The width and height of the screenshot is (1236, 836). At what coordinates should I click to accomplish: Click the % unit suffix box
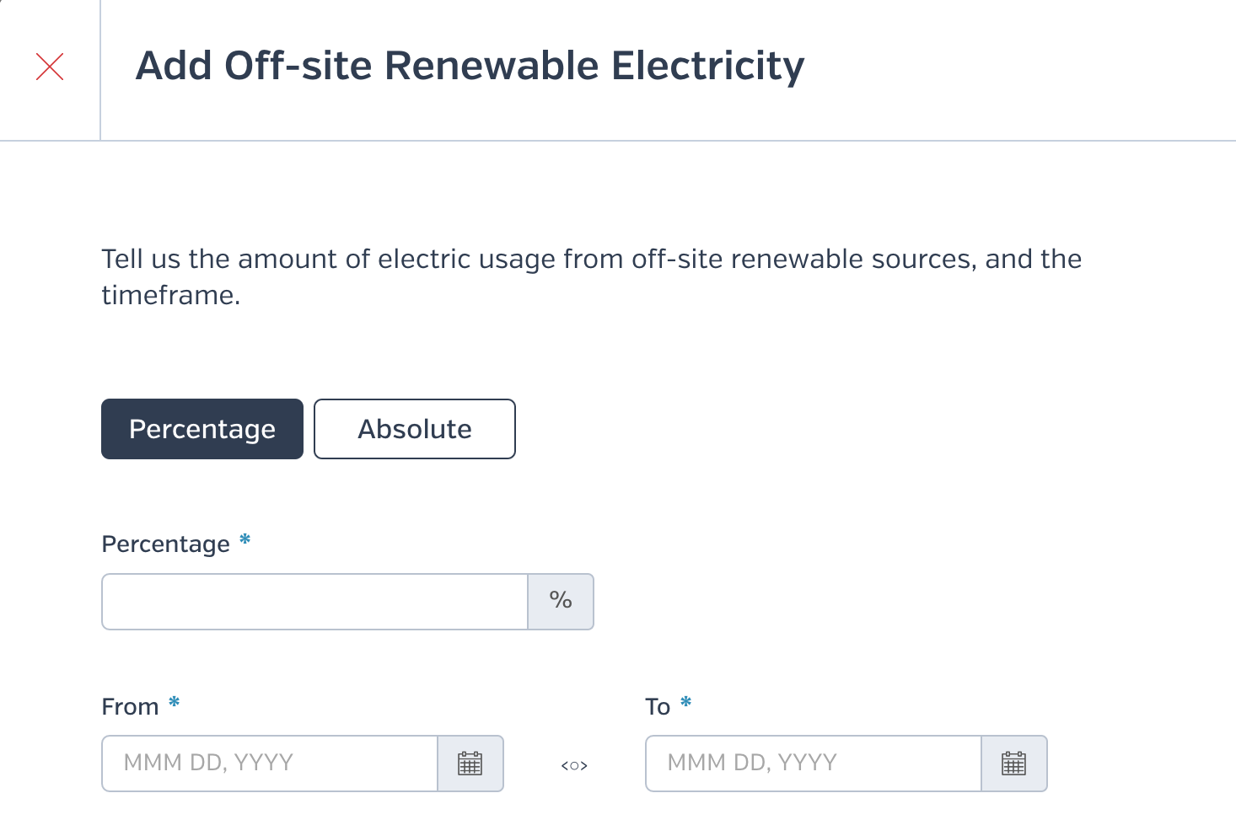(x=561, y=602)
